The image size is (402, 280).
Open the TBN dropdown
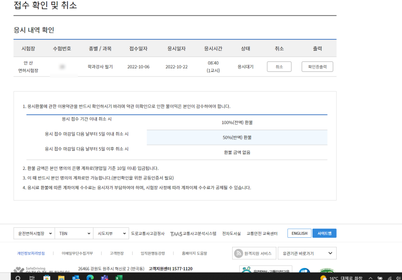tap(74, 233)
